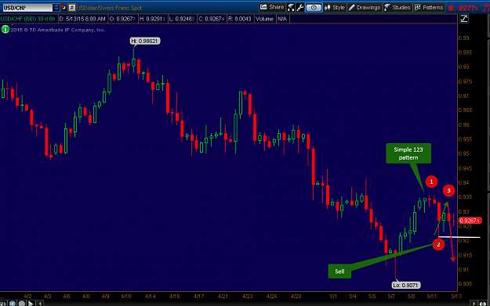Click the red 0.9267 current price tag

click(x=470, y=221)
